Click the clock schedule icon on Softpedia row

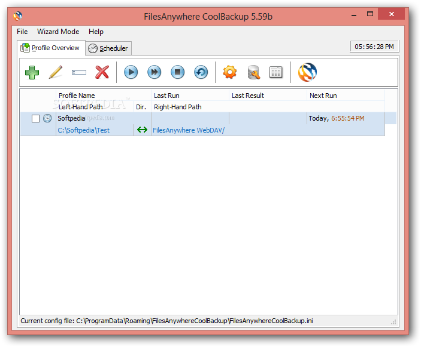(x=47, y=118)
